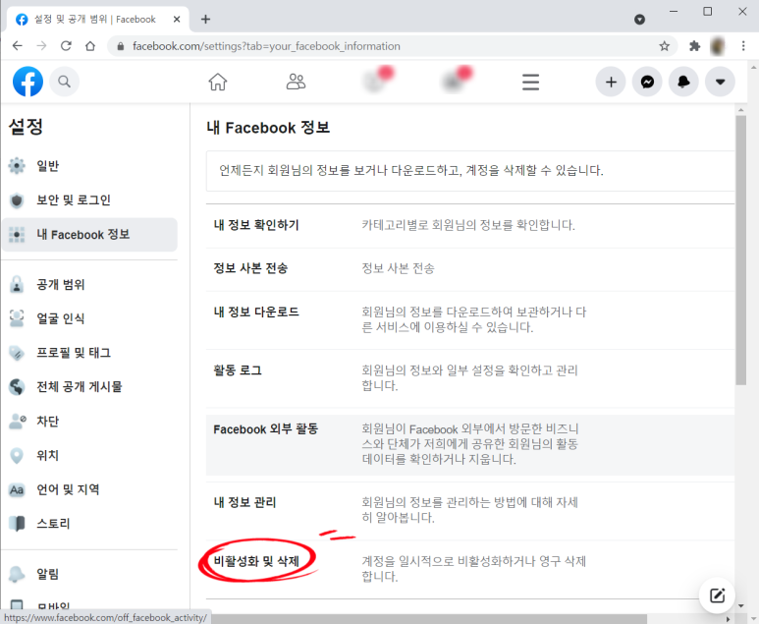Click the scroll down arrow of the content scrollbar
The width and height of the screenshot is (759, 624).
tap(740, 605)
